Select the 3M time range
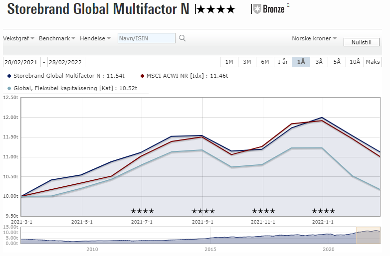This screenshot has height=256, width=390. coord(247,62)
